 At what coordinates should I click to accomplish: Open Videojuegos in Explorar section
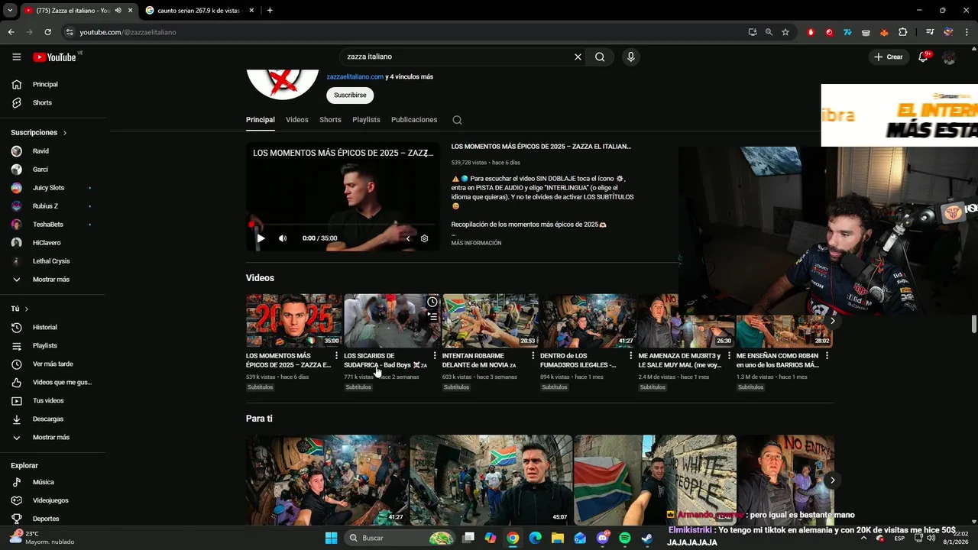click(50, 501)
